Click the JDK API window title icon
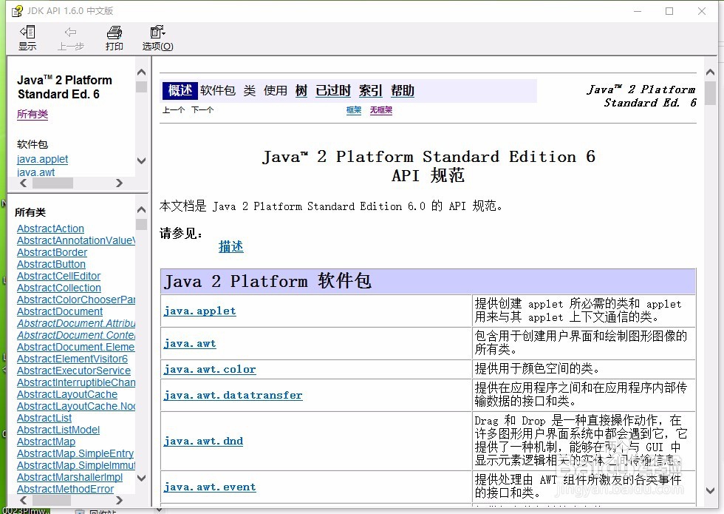The image size is (724, 514). tap(16, 11)
